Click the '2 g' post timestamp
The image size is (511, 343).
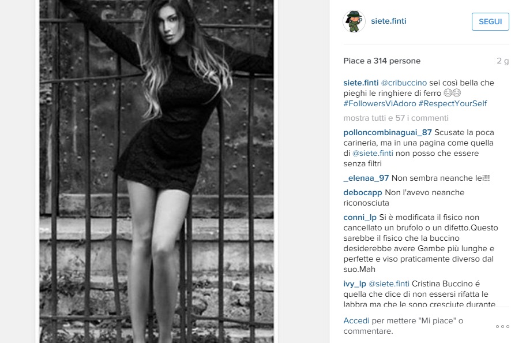(503, 61)
